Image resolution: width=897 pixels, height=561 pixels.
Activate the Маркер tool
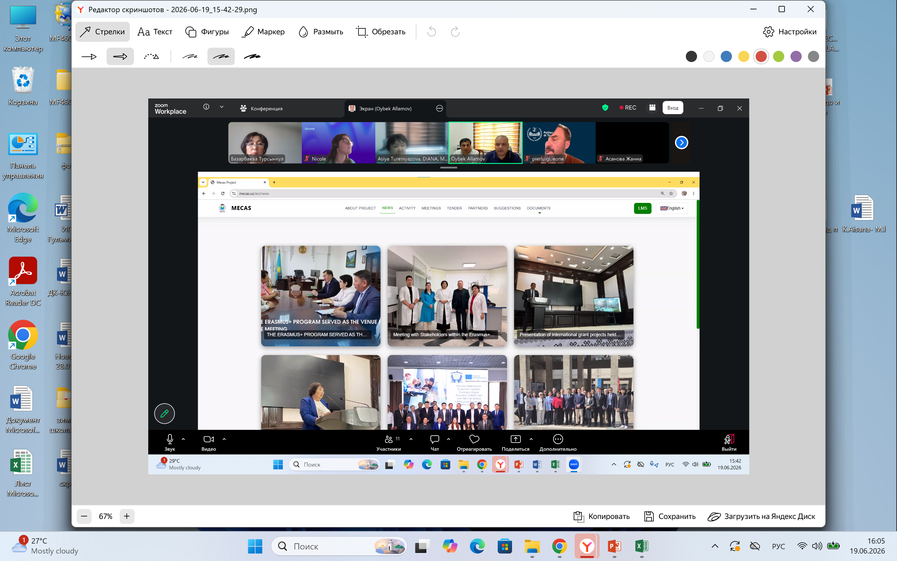(263, 31)
